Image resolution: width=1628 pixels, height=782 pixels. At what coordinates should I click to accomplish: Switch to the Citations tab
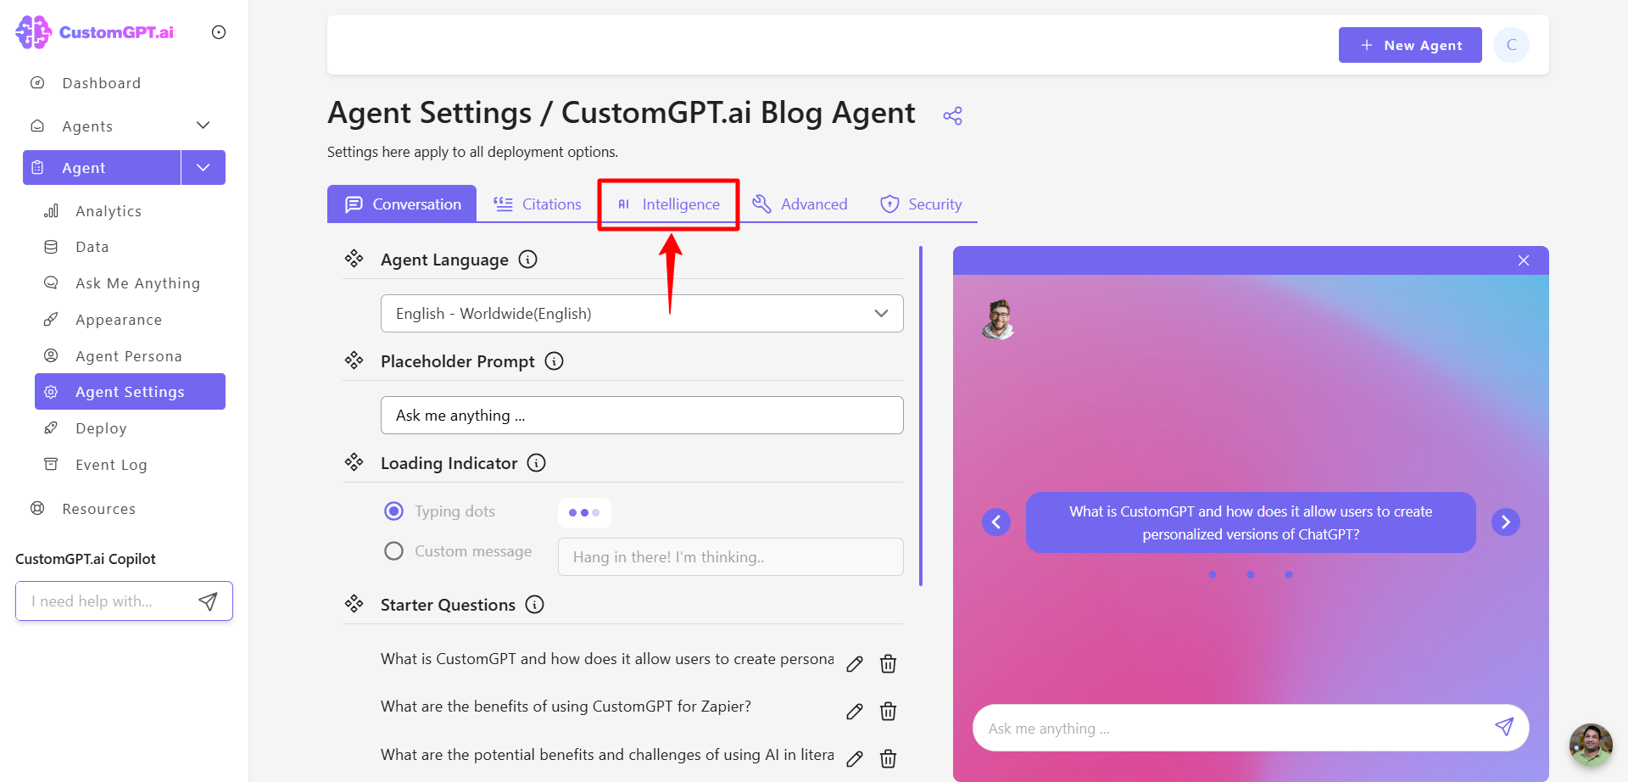tap(538, 204)
